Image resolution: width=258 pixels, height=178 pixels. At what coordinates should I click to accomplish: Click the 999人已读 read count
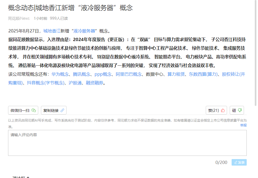(x=59, y=18)
